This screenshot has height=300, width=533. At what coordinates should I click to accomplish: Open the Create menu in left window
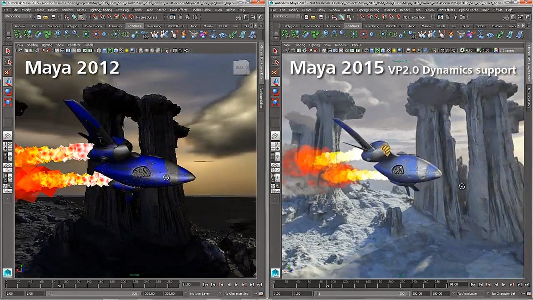coord(39,10)
